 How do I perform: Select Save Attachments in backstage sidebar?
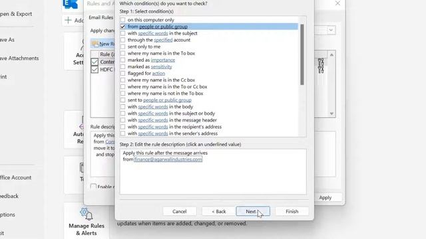point(19,58)
